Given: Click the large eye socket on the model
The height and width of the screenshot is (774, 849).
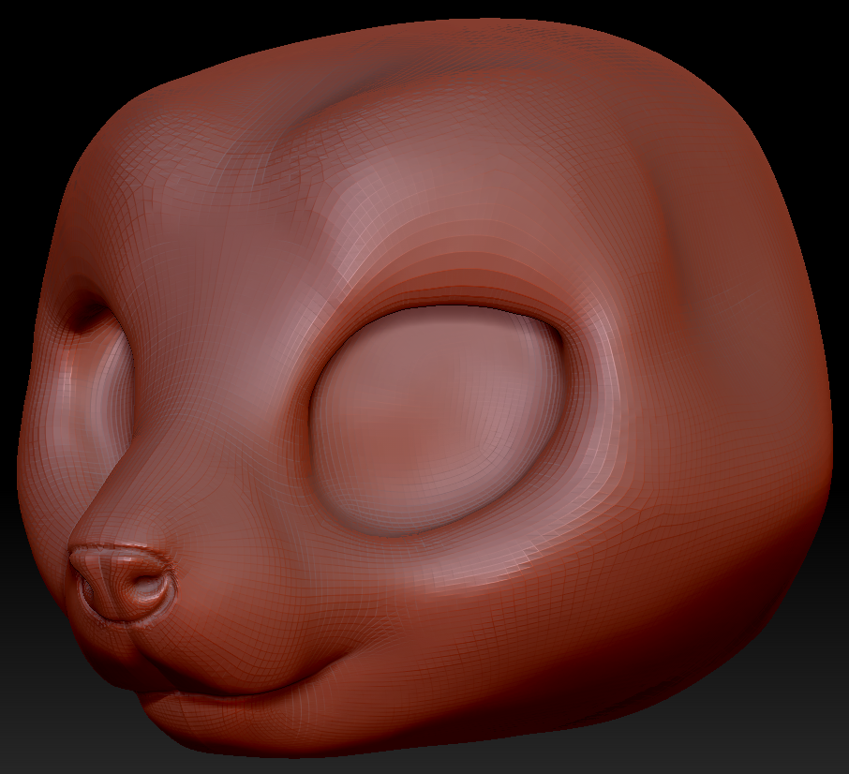Looking at the screenshot, I should point(438,420).
